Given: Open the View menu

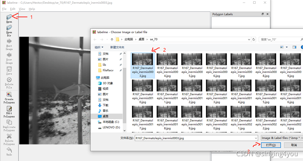Looking at the screenshot, I should [22, 9].
